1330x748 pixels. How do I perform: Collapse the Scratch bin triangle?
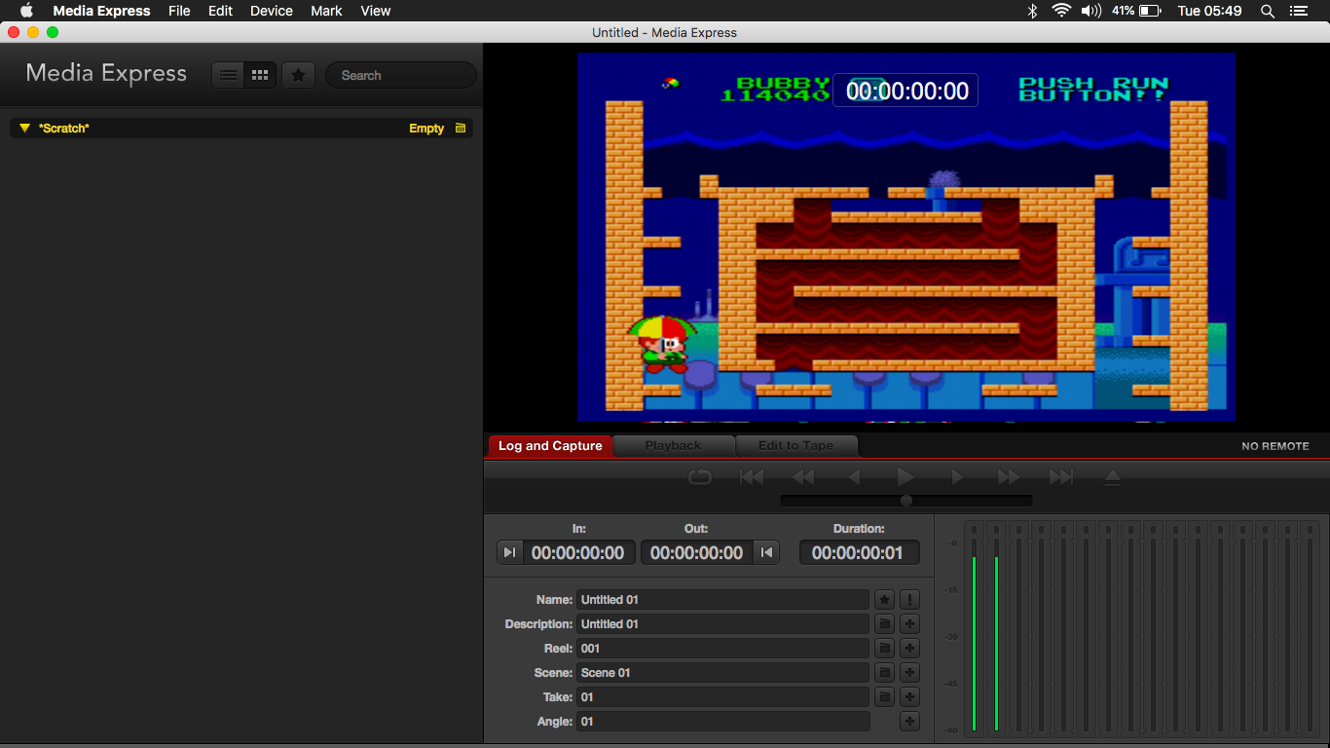[x=24, y=128]
